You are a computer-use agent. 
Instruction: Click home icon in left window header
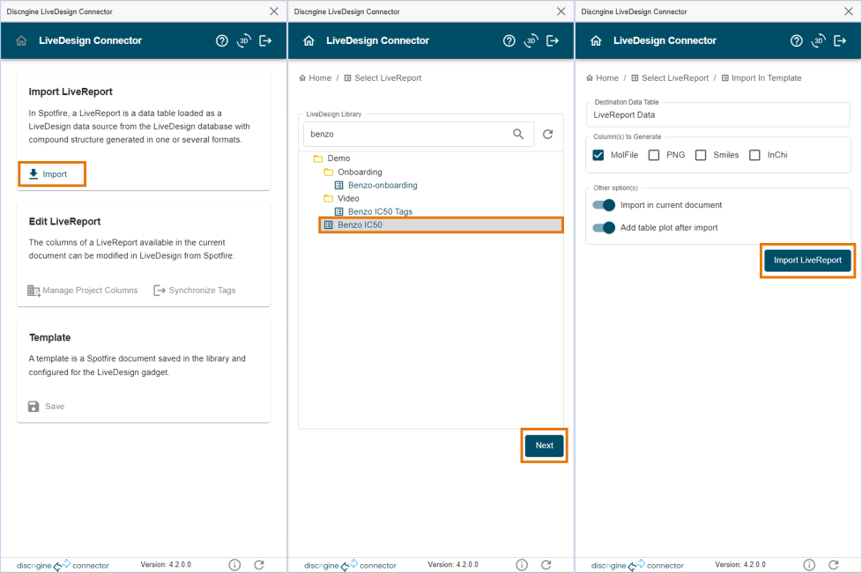pyautogui.click(x=21, y=40)
